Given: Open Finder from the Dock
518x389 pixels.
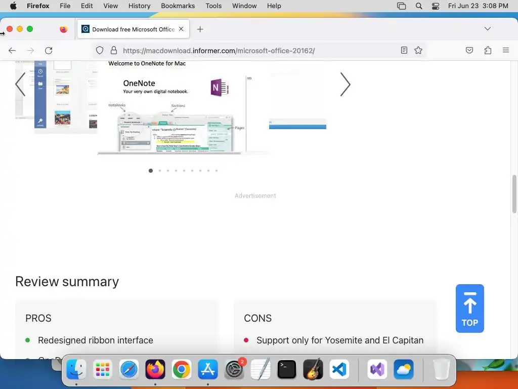Looking at the screenshot, I should pos(76,369).
